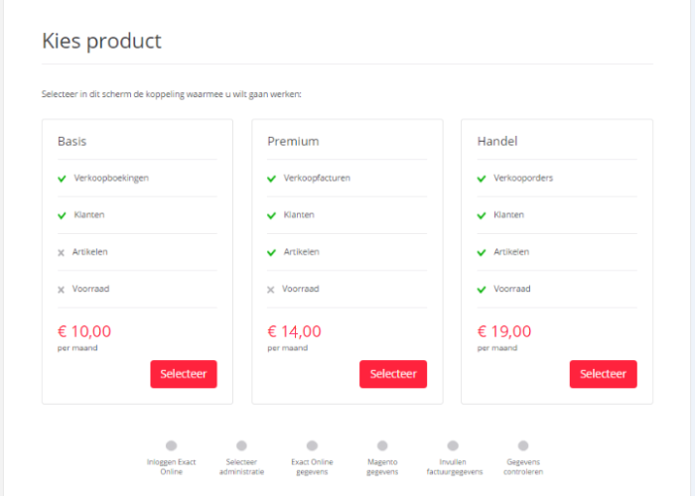
Task: Click the grey cross beside Basis Artikelen
Action: [x=62, y=252]
